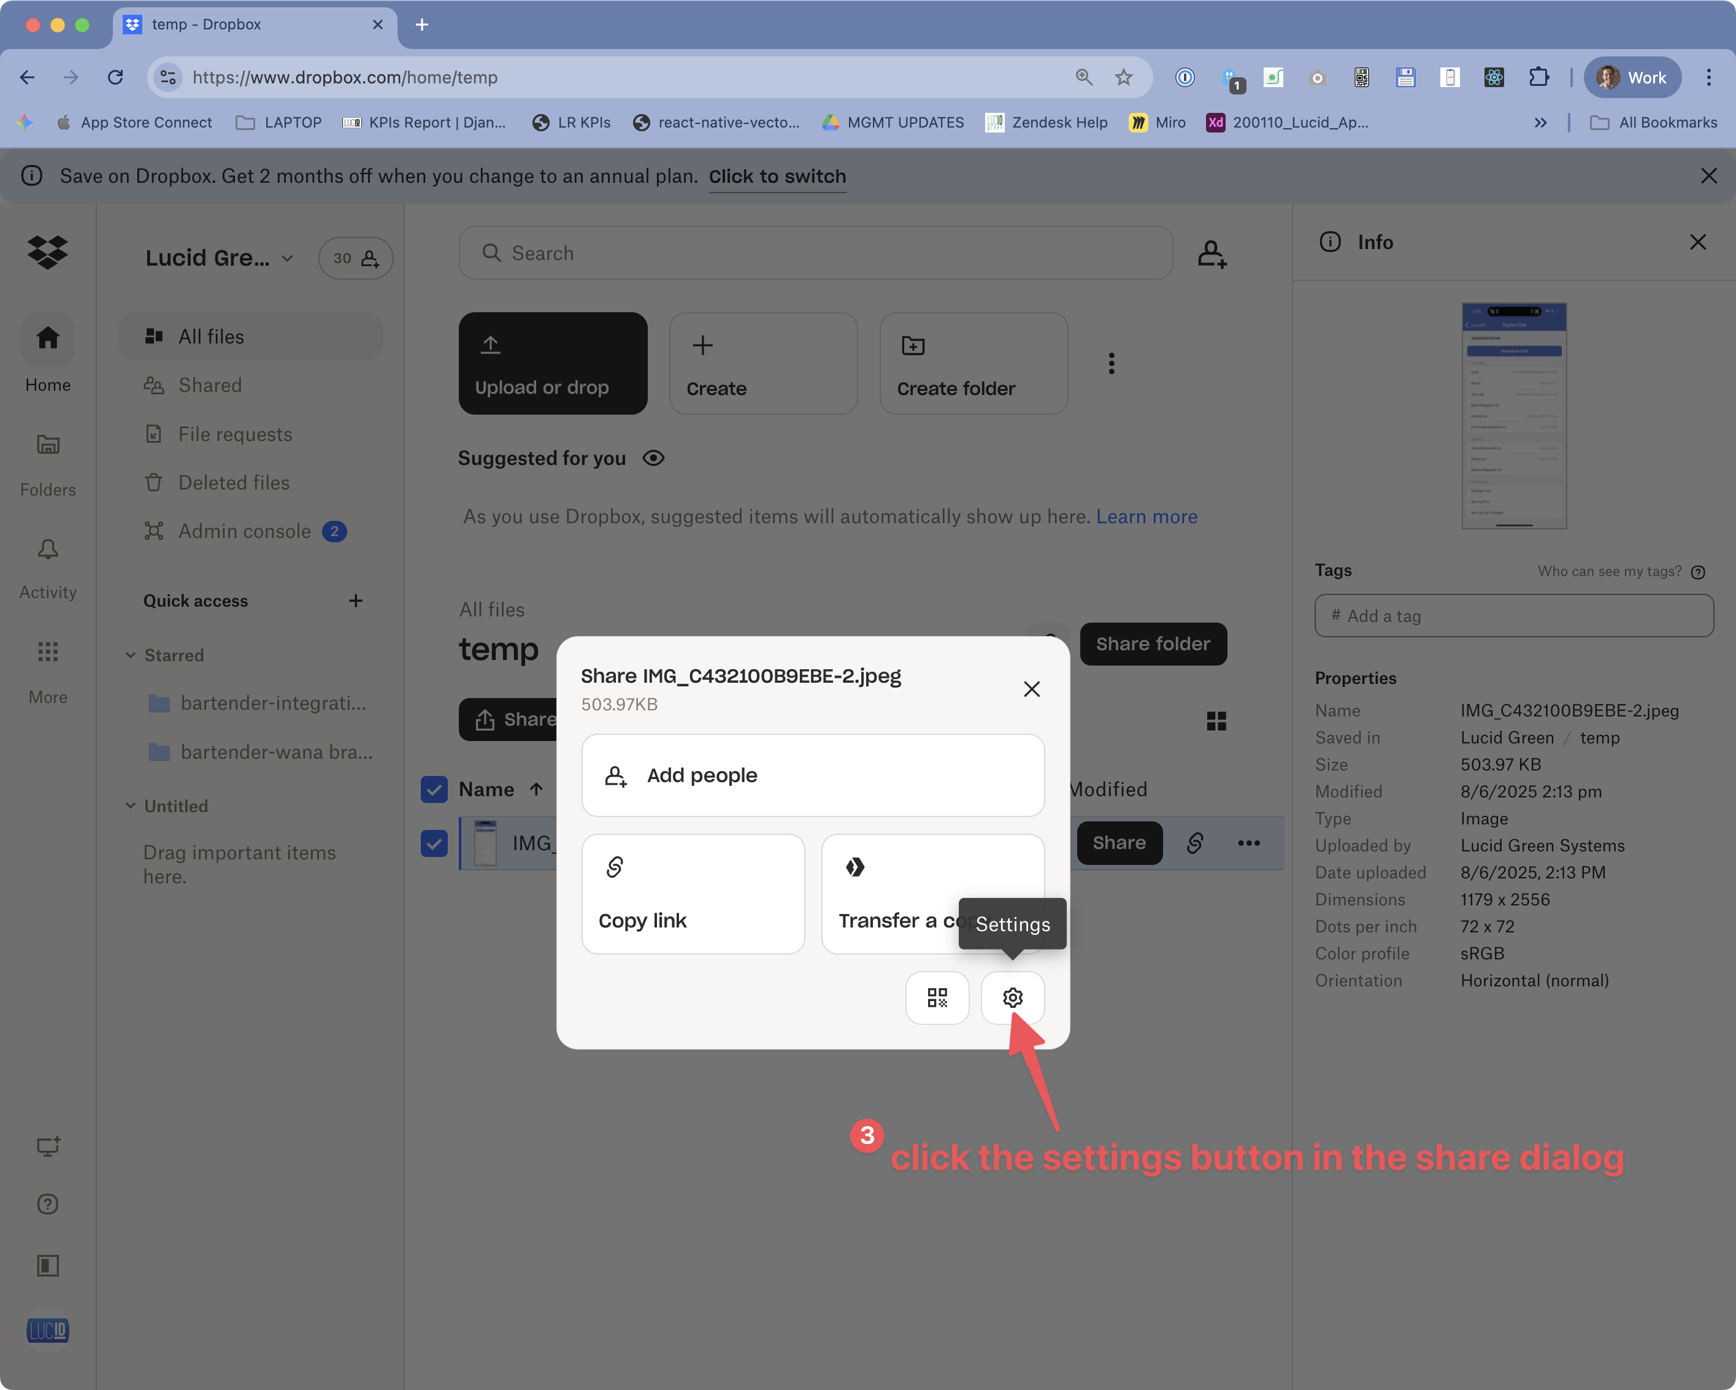
Task: Click the Dropbox logo in sidebar
Action: 47,252
